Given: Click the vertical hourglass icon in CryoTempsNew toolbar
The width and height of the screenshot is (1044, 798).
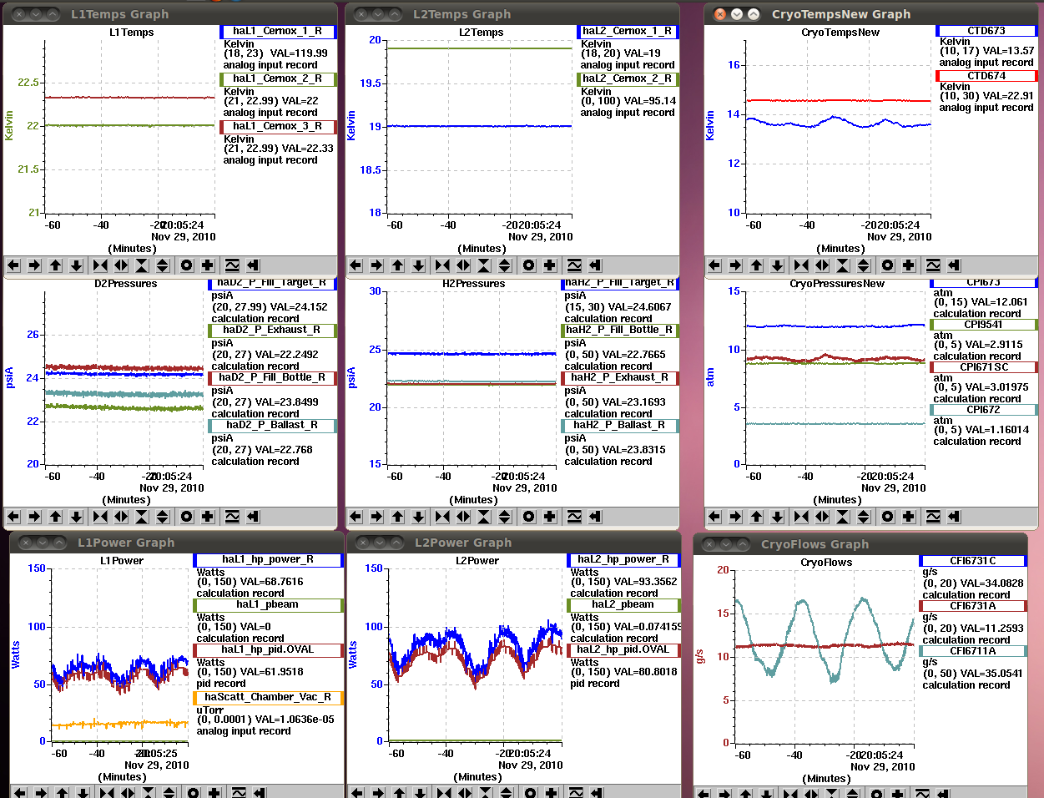Looking at the screenshot, I should click(843, 265).
